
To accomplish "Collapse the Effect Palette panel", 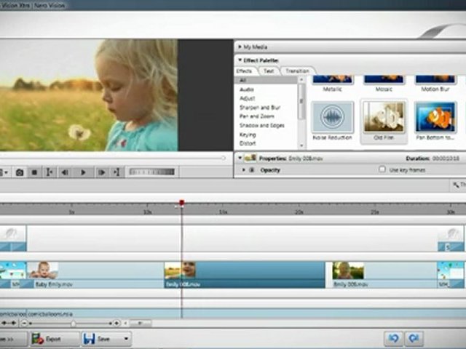I will (240, 60).
